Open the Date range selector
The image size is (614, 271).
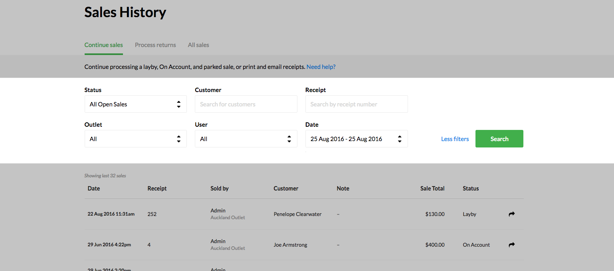pyautogui.click(x=356, y=139)
